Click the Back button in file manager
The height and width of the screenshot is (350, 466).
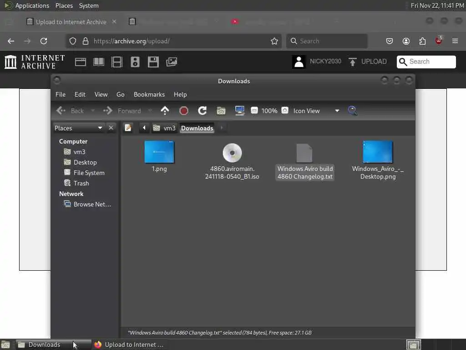click(71, 111)
